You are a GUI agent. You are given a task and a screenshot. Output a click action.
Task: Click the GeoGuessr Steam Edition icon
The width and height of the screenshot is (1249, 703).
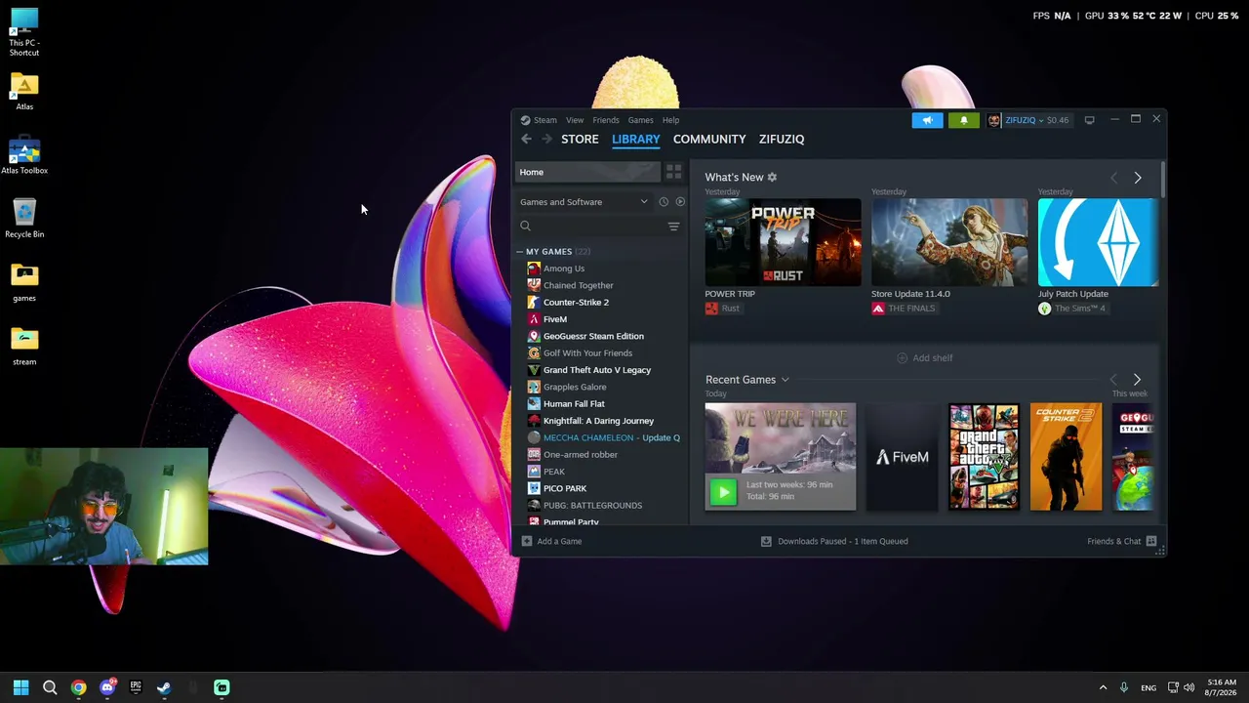coord(534,336)
